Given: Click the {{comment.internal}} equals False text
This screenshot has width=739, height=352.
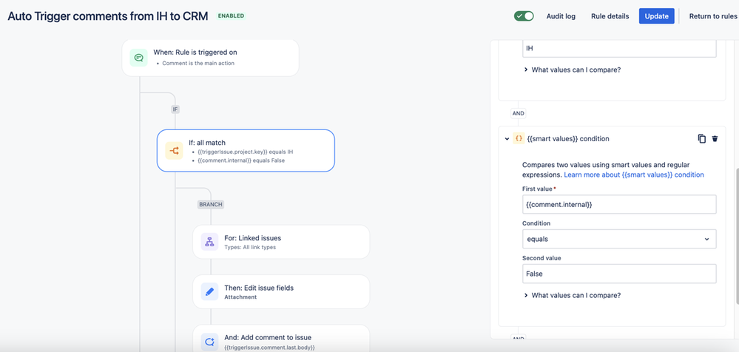Looking at the screenshot, I should (242, 160).
